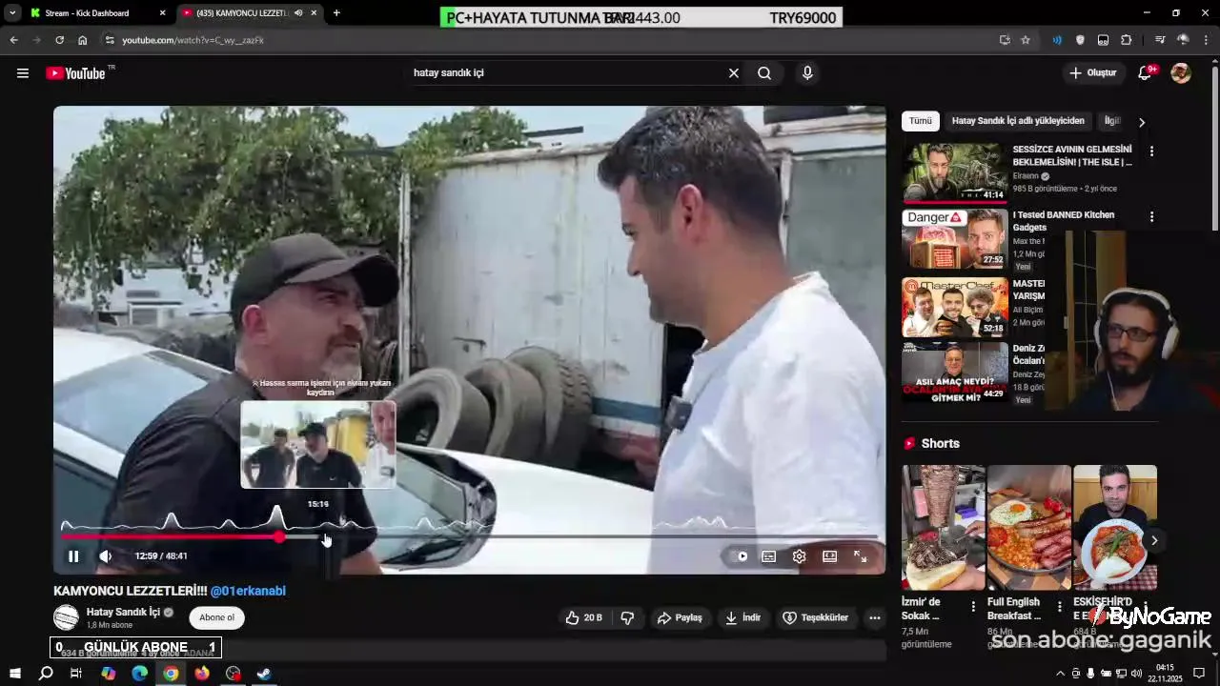Open the media control playlist icon in the toolbar

click(x=1159, y=40)
